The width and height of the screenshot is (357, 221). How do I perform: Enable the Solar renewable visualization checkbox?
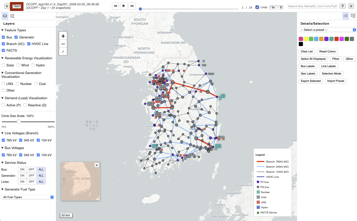pyautogui.click(x=3, y=65)
